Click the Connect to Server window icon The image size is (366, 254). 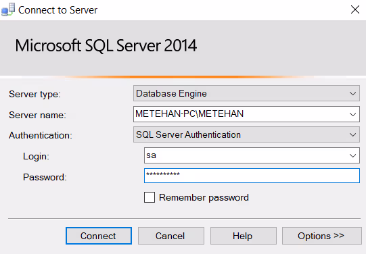8,9
